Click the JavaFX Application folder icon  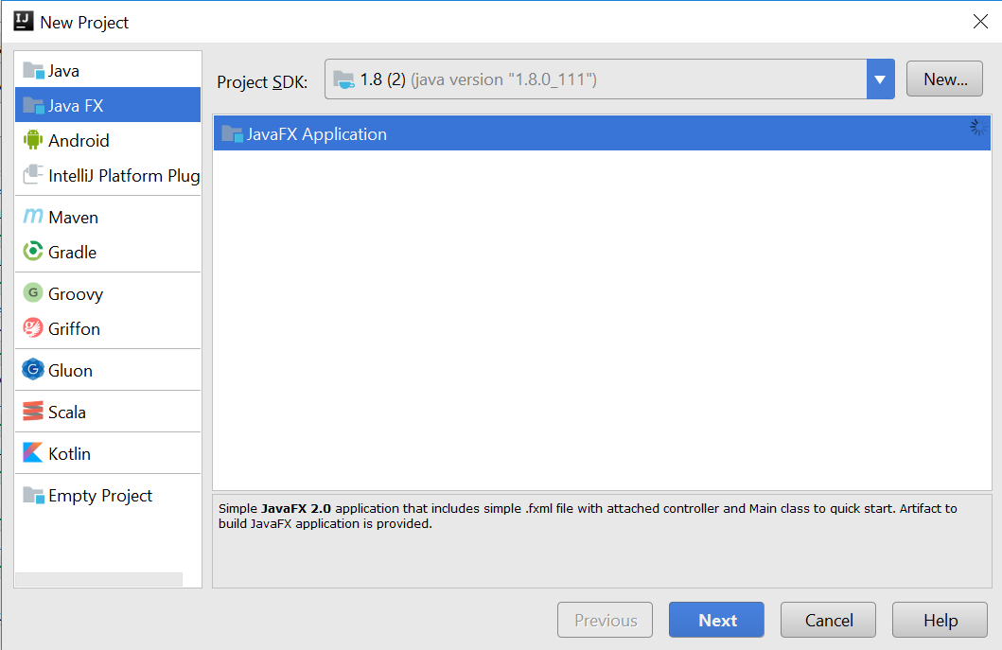232,133
